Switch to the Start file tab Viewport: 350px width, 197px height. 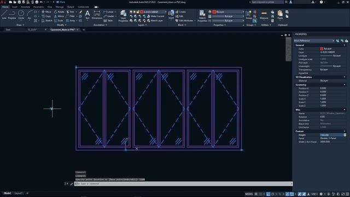point(8,30)
